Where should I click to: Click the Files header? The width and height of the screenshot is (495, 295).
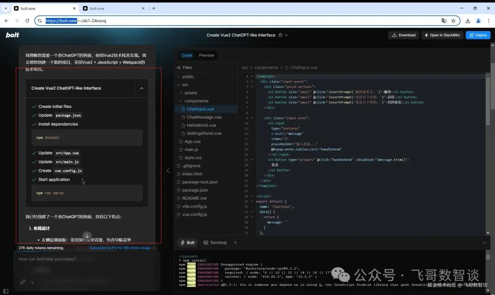pos(184,67)
